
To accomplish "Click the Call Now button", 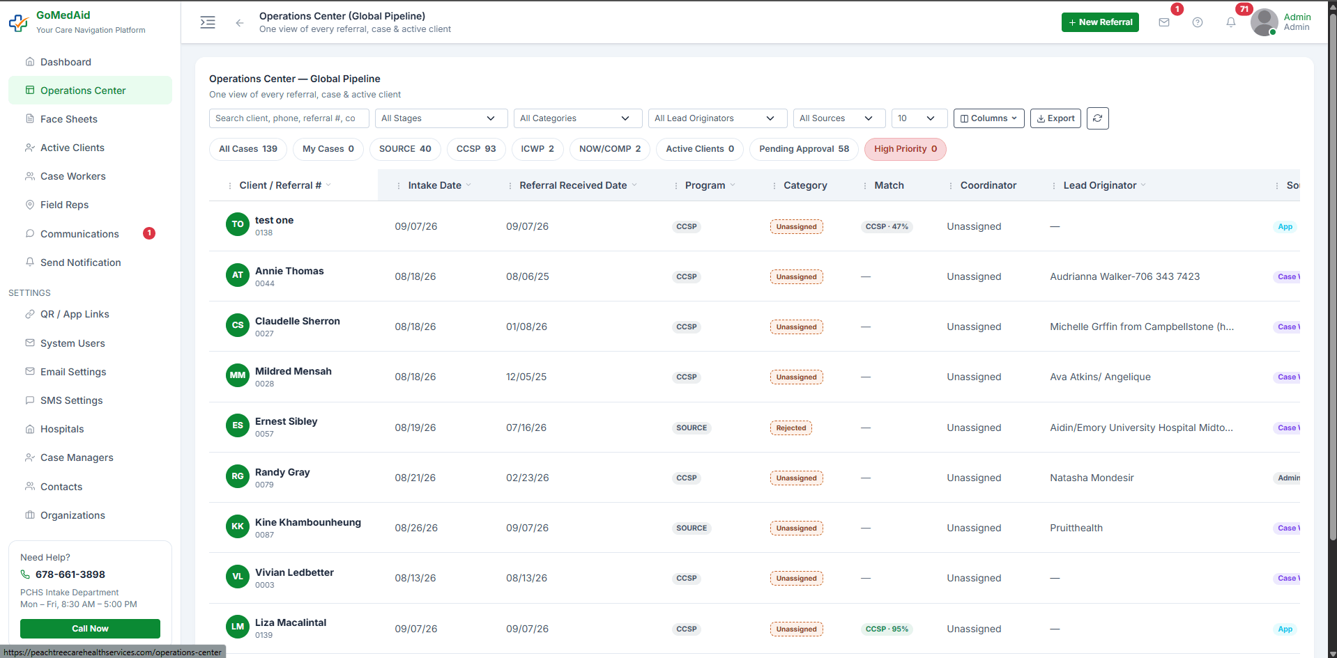I will point(90,629).
